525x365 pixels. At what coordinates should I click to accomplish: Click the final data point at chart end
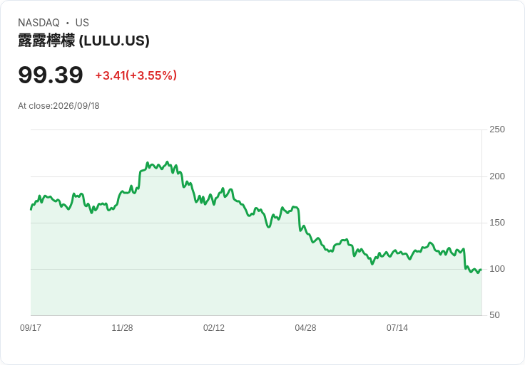click(x=481, y=270)
